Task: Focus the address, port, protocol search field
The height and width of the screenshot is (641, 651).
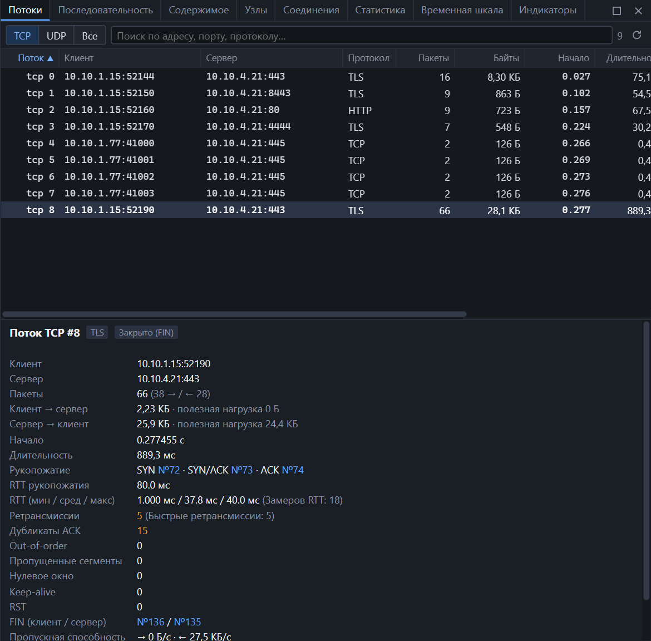Action: pyautogui.click(x=361, y=36)
